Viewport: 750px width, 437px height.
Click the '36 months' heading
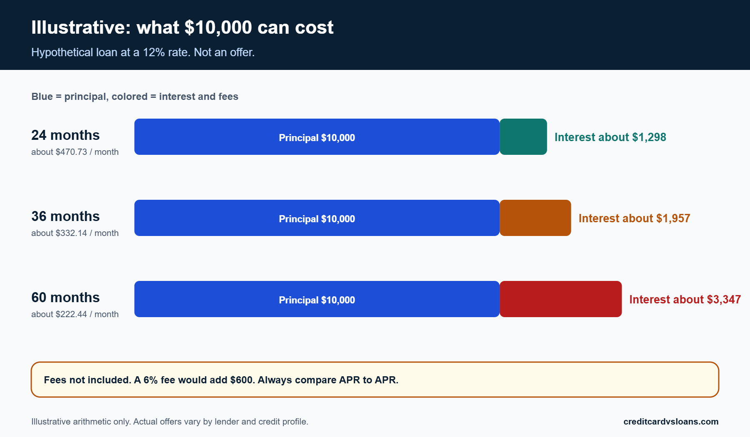point(65,216)
